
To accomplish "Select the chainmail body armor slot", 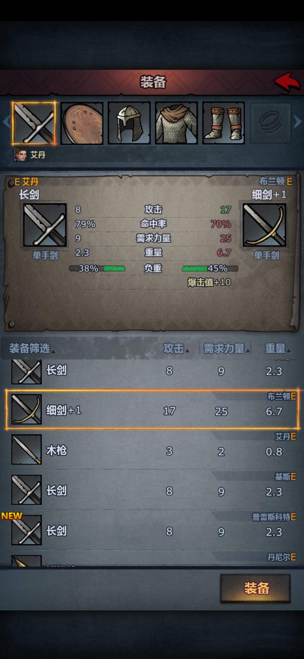I will pyautogui.click(x=176, y=123).
